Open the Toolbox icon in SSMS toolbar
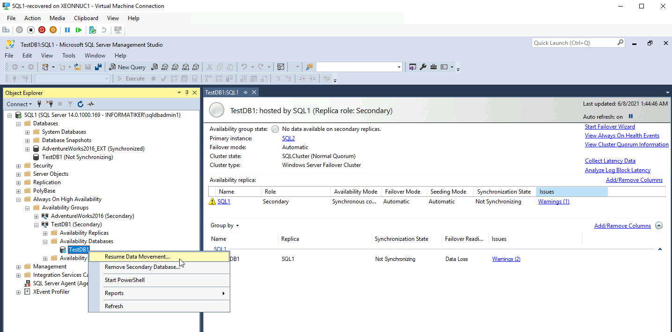This screenshot has height=332, width=672. point(434,67)
